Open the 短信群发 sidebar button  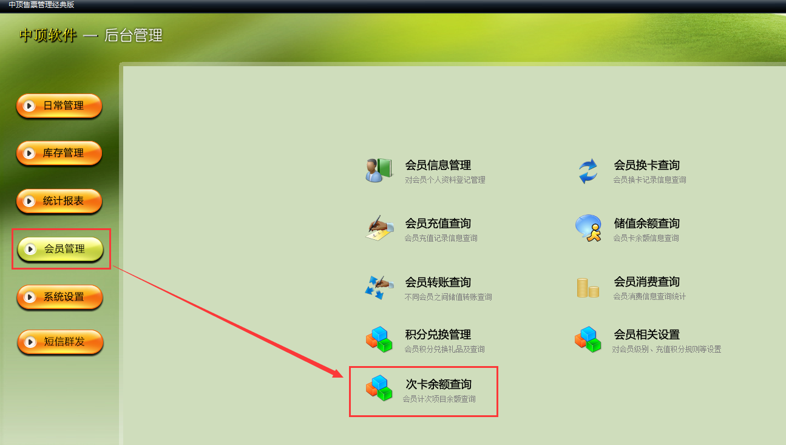60,342
